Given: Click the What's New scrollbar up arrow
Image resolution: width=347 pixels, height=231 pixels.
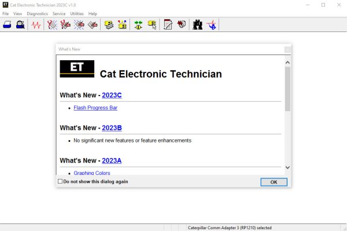Looking at the screenshot, I should (287, 63).
